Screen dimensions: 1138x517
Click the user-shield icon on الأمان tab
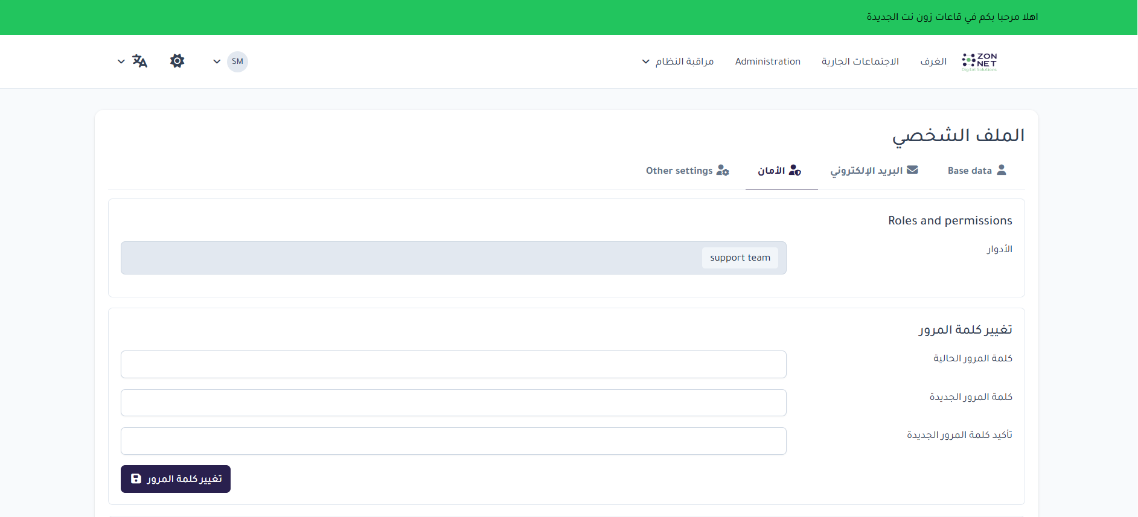click(794, 171)
